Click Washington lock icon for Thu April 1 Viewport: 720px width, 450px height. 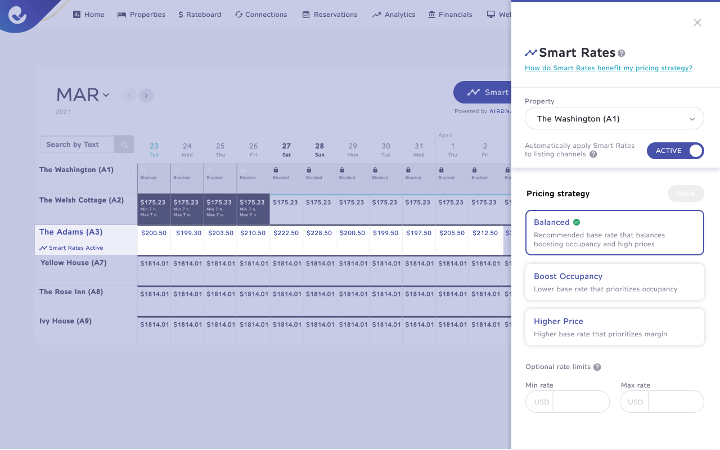442,170
